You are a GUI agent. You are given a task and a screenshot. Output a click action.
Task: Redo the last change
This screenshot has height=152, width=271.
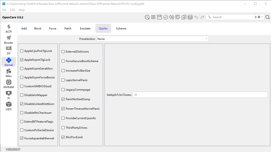202,17
